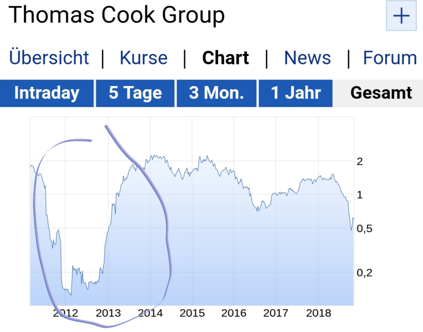The image size is (423, 332).
Task: Open the News section for Thomas Cook
Action: coord(307,57)
